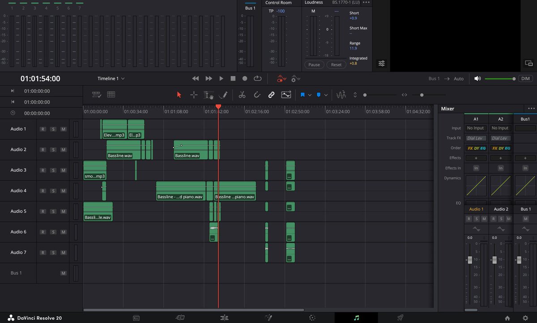
Task: Mute the Audio 7 track
Action: click(x=63, y=253)
